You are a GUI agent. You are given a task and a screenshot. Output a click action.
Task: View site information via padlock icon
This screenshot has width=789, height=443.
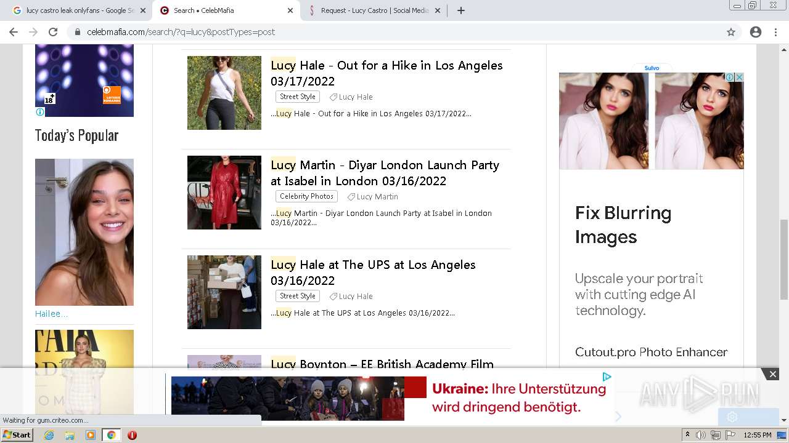78,32
